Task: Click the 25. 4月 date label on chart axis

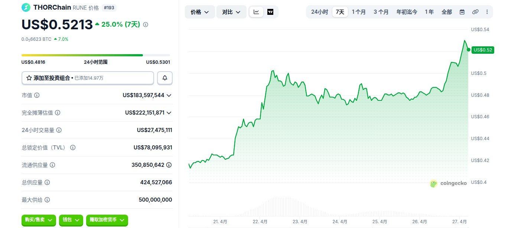Action: [380, 221]
